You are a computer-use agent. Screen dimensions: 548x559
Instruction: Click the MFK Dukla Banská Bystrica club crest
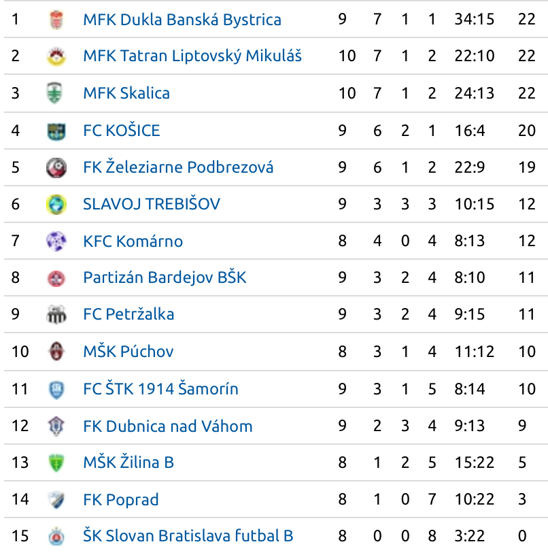(x=56, y=19)
